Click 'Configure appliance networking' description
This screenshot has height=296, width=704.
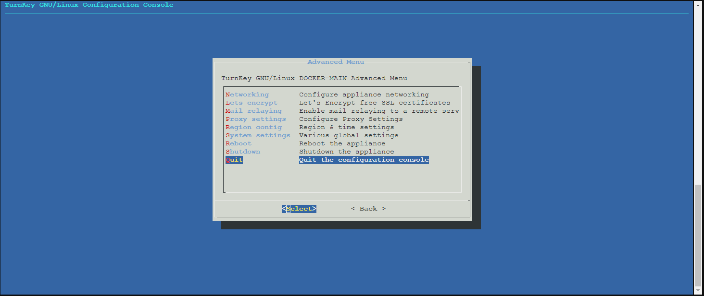pyautogui.click(x=364, y=95)
